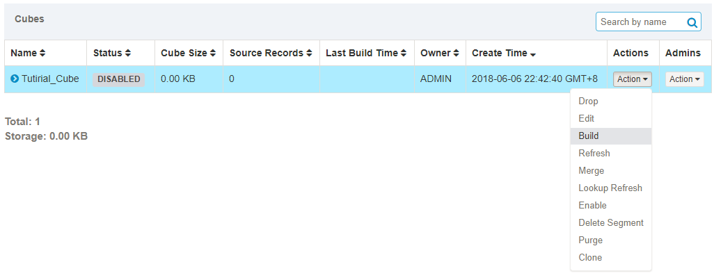
Task: Sort by Create Time descending arrow
Action: click(533, 54)
